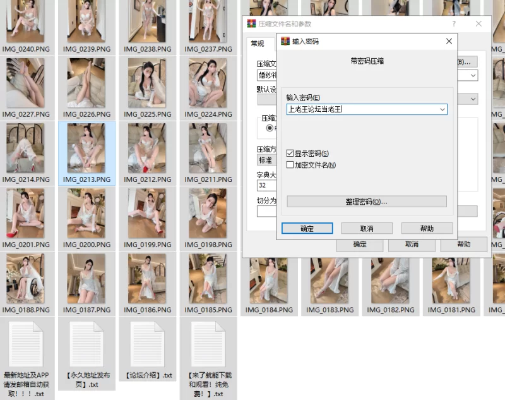Select file IMG_0187.PNG
The width and height of the screenshot is (505, 400).
(86, 284)
